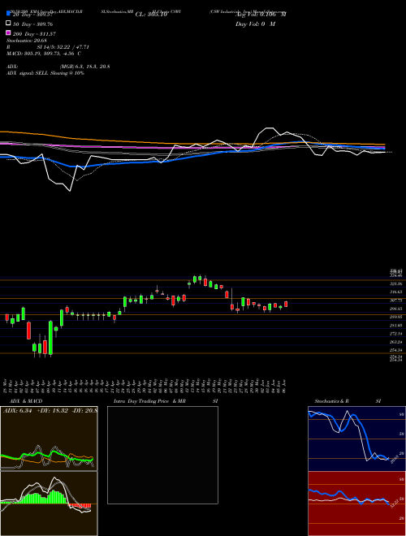Click the ADX line chart panel
The image size is (406, 536).
tap(49, 439)
